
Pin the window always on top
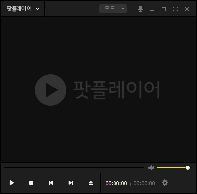coord(140,9)
